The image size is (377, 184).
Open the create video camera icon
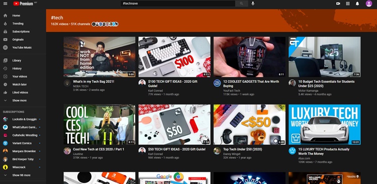[338, 4]
